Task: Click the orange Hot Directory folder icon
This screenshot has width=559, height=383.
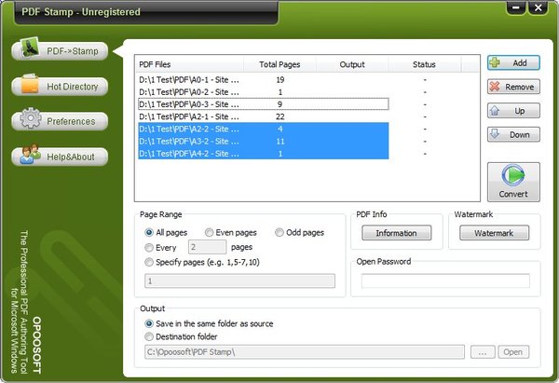Action: click(30, 84)
